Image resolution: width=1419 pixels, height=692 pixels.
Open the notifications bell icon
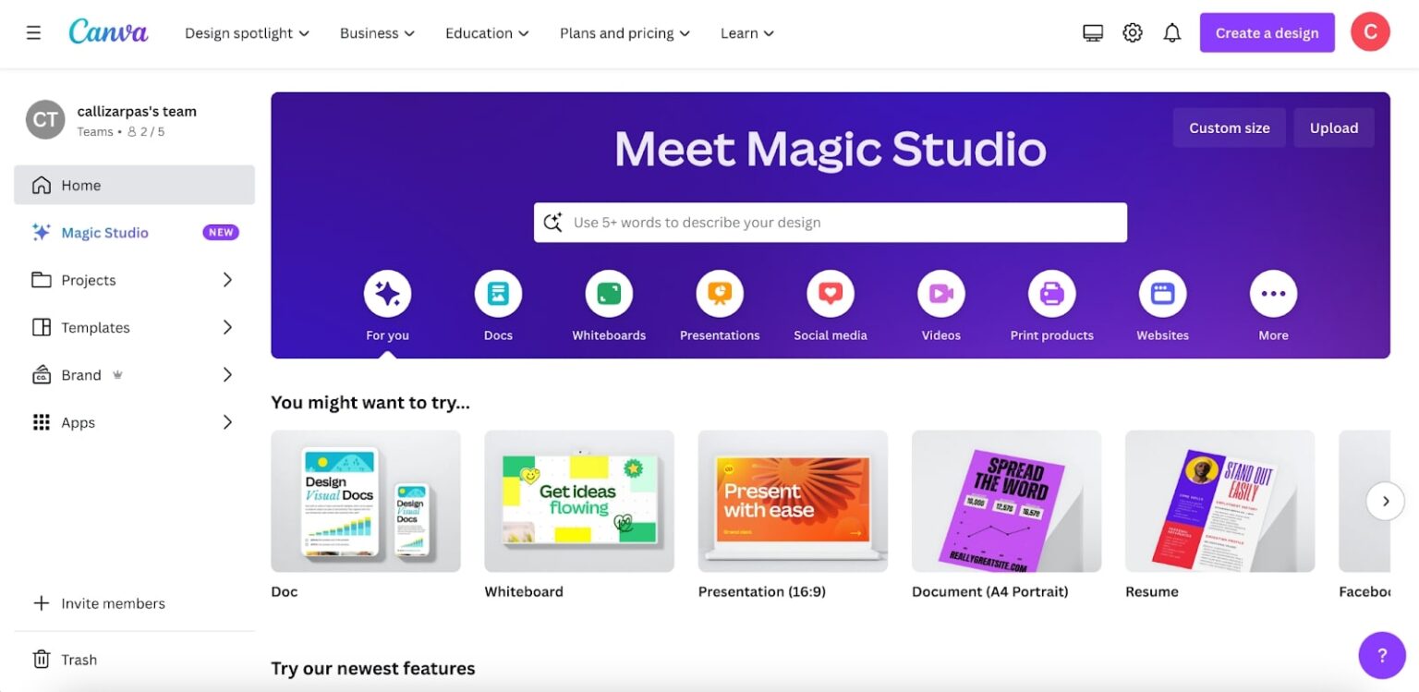point(1171,33)
